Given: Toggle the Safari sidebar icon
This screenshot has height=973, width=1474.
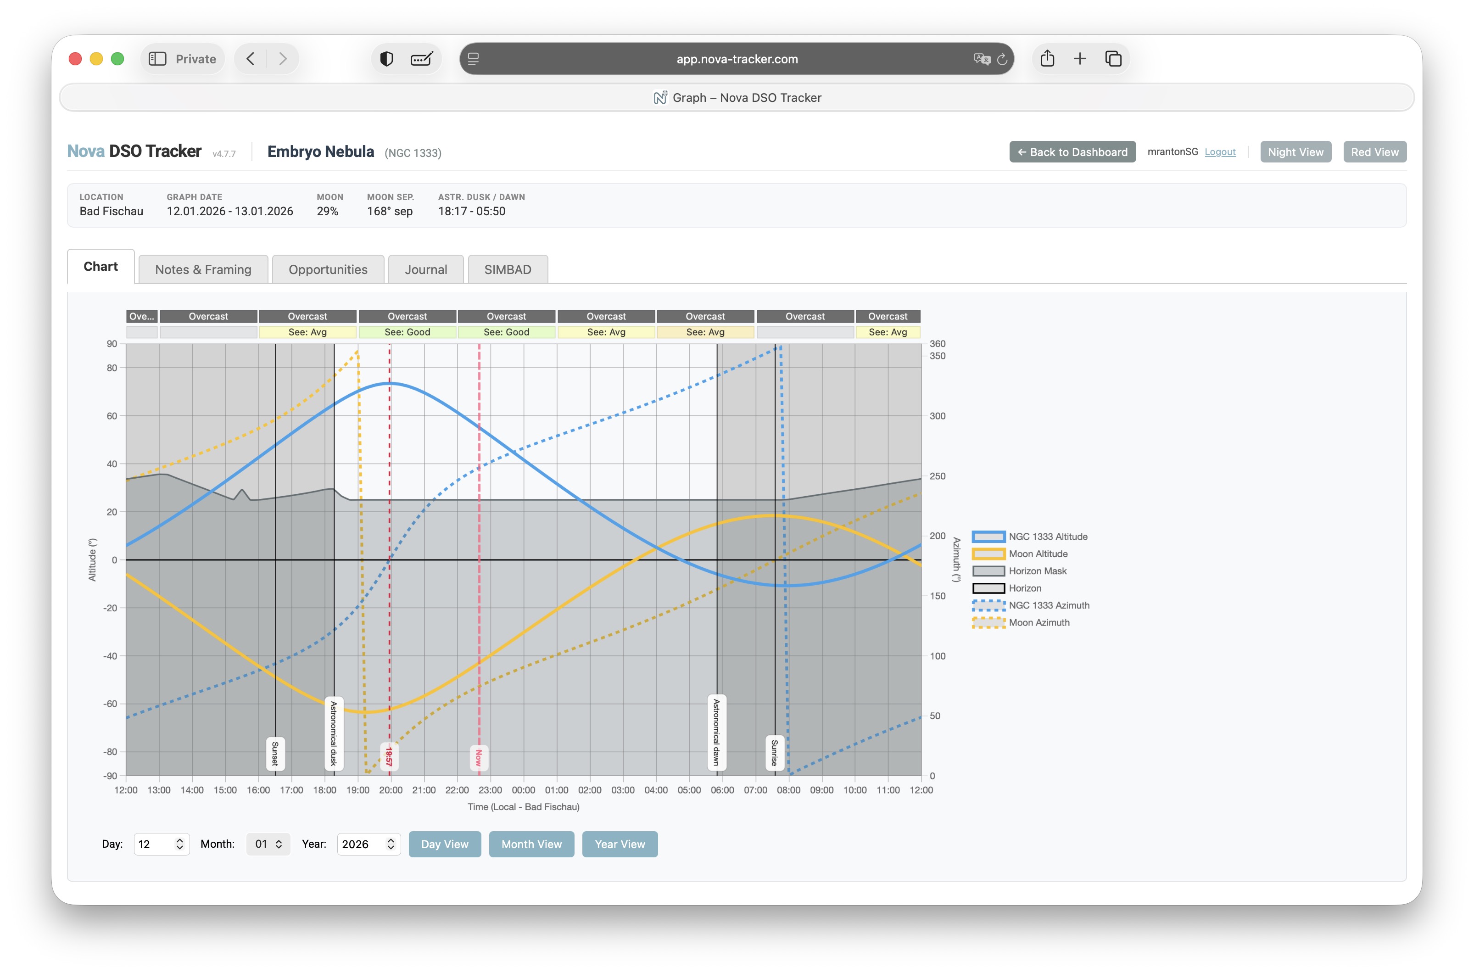Looking at the screenshot, I should [x=157, y=59].
